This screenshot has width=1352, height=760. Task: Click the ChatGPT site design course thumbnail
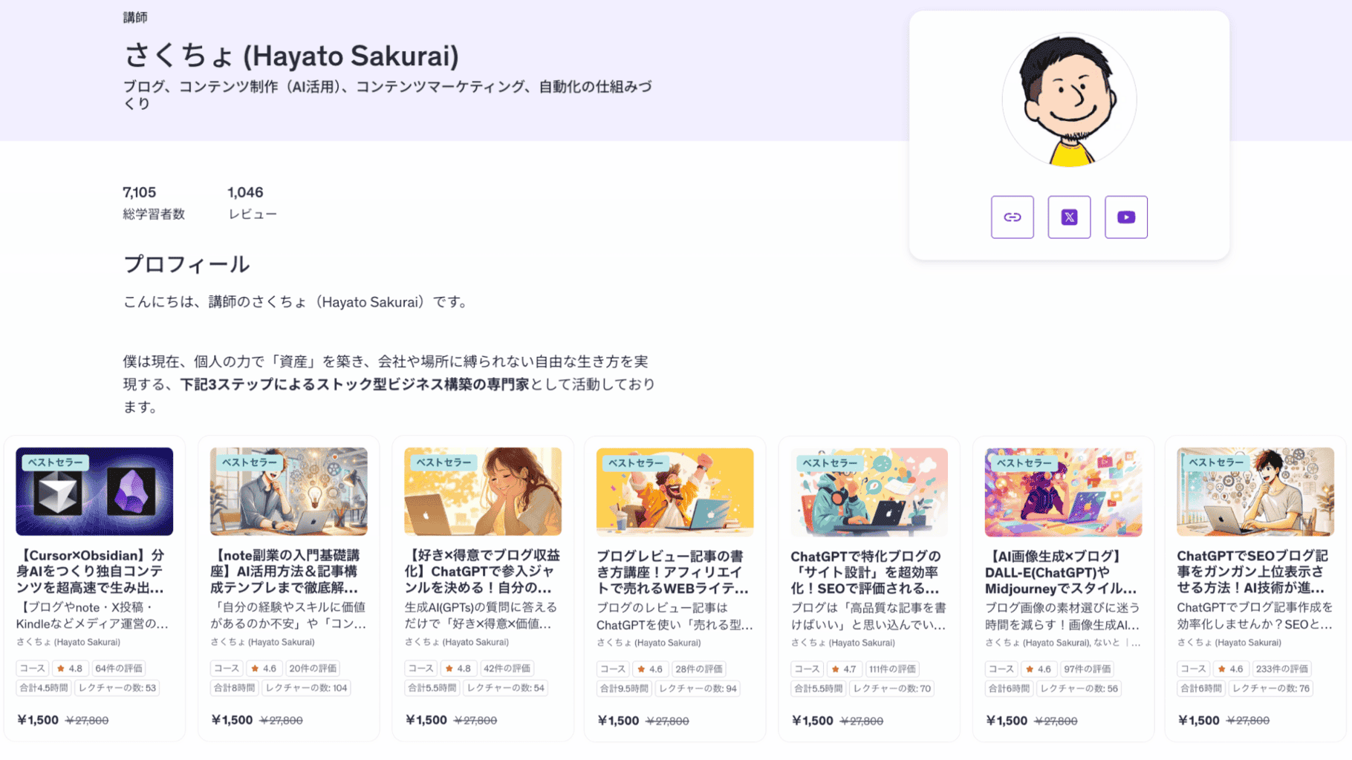click(869, 492)
